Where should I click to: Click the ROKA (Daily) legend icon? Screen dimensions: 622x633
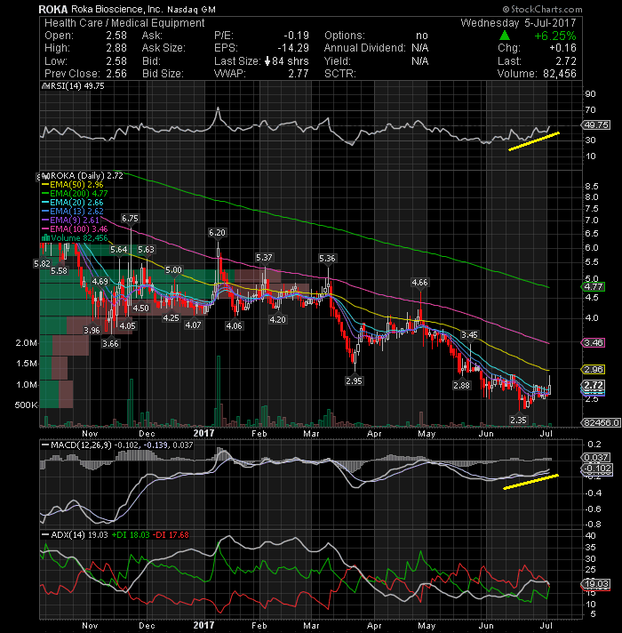(45, 176)
